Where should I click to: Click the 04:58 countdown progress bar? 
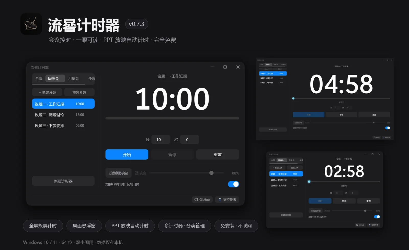click(342, 98)
